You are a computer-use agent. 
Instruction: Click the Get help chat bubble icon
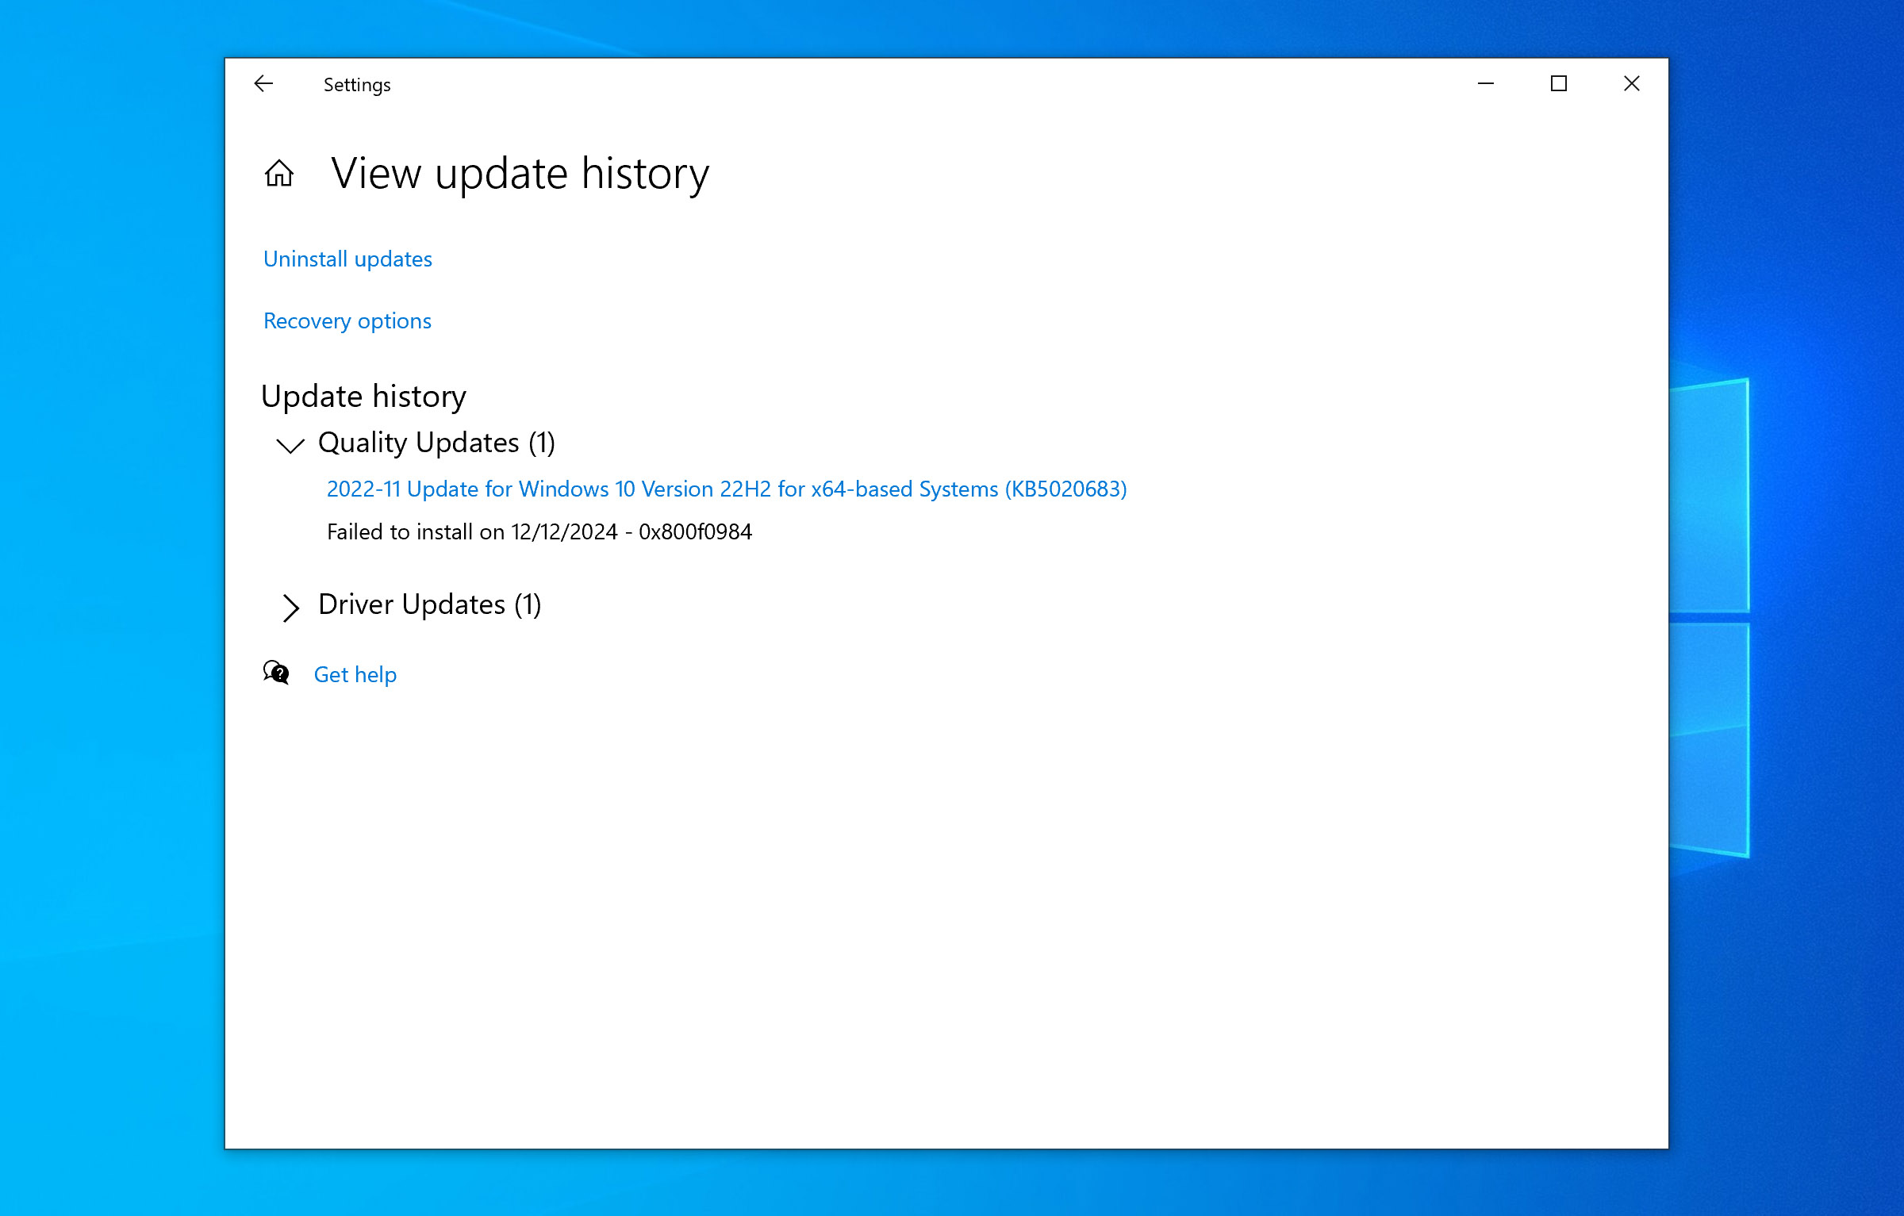(x=276, y=673)
